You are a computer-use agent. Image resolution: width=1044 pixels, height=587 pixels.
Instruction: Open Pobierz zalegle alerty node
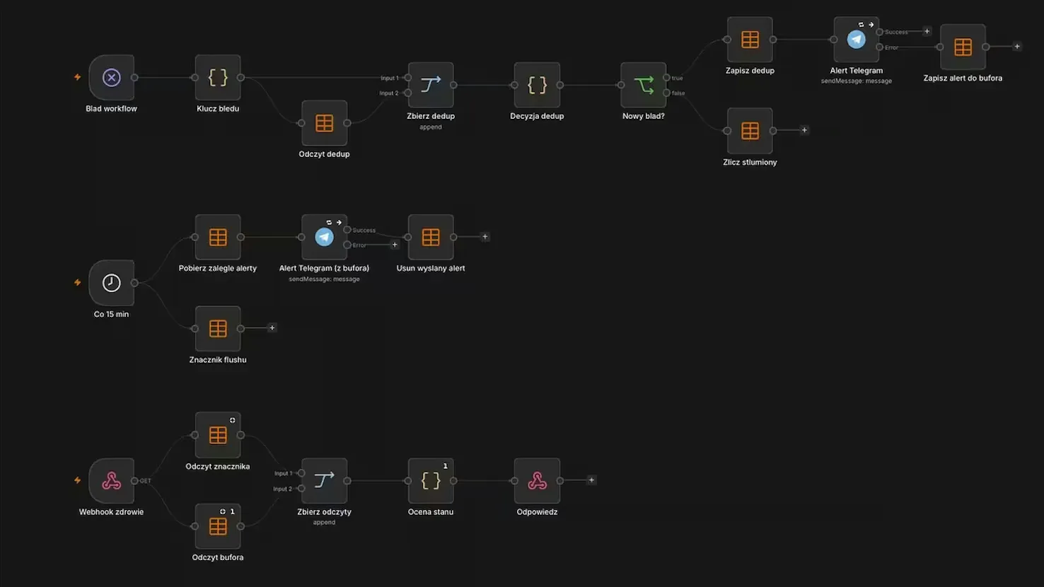click(x=218, y=237)
